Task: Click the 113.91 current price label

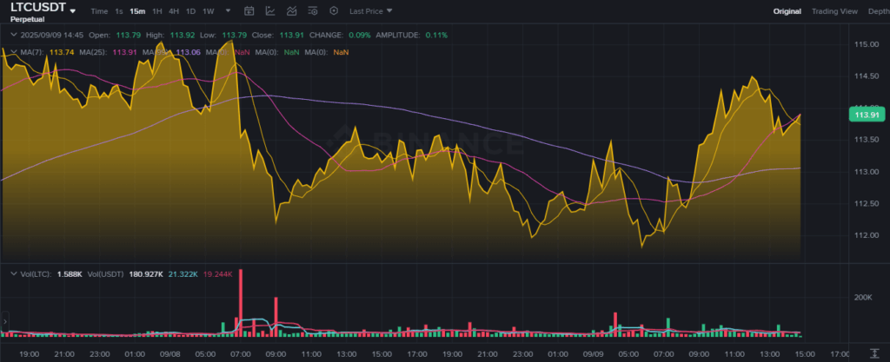Action: tap(866, 115)
